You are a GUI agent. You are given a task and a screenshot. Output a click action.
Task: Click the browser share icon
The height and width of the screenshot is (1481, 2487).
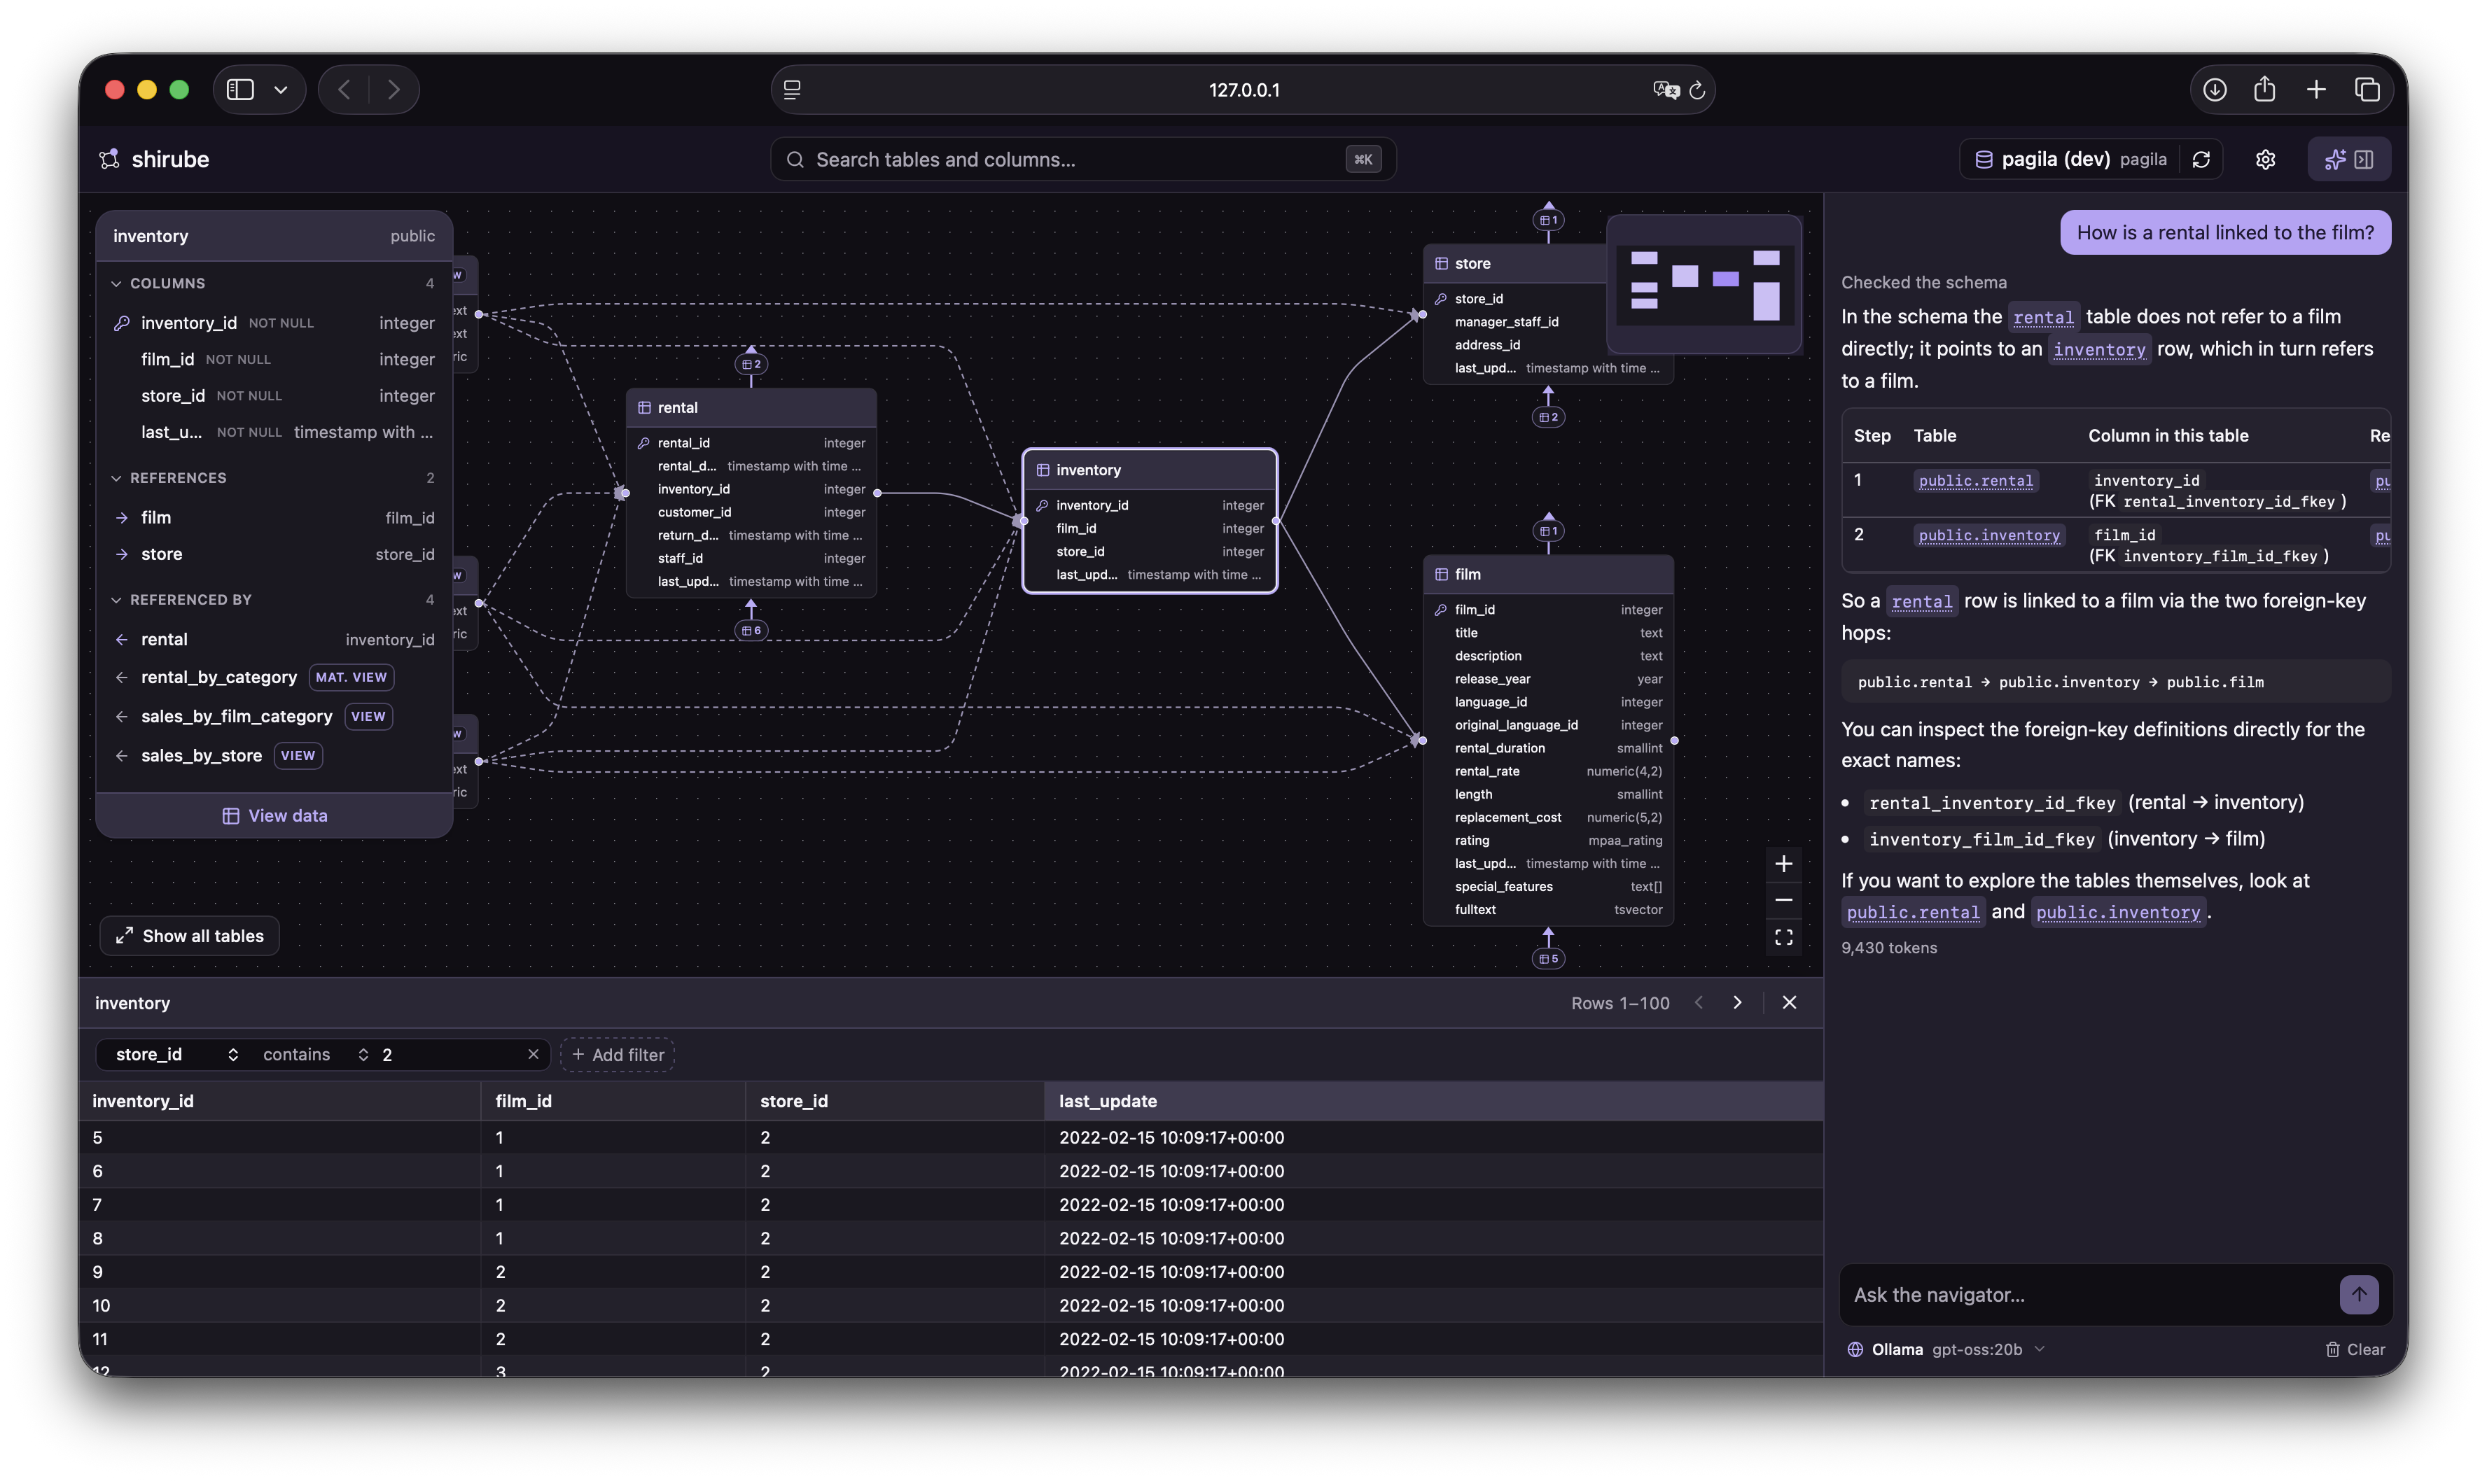(2264, 89)
